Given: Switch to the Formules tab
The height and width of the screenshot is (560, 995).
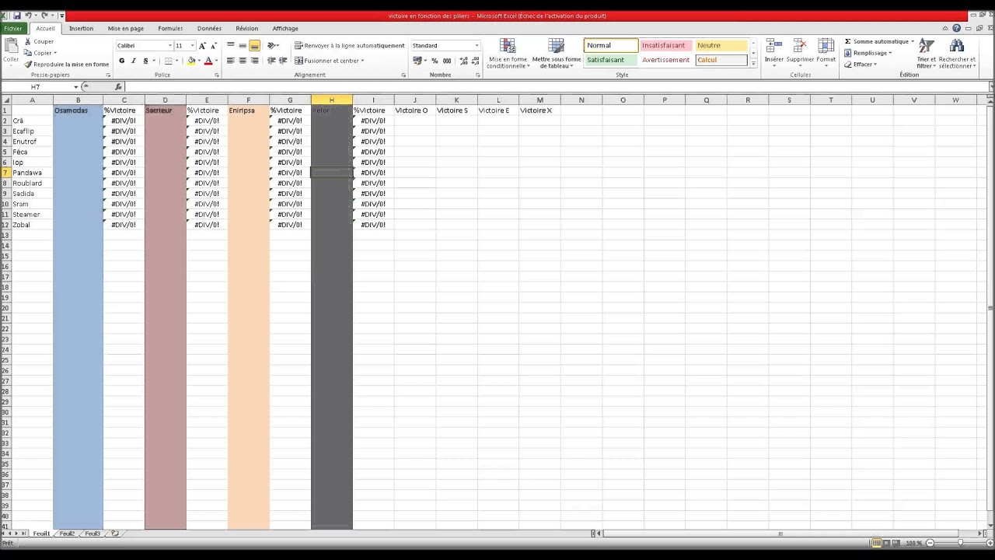Looking at the screenshot, I should coord(170,29).
